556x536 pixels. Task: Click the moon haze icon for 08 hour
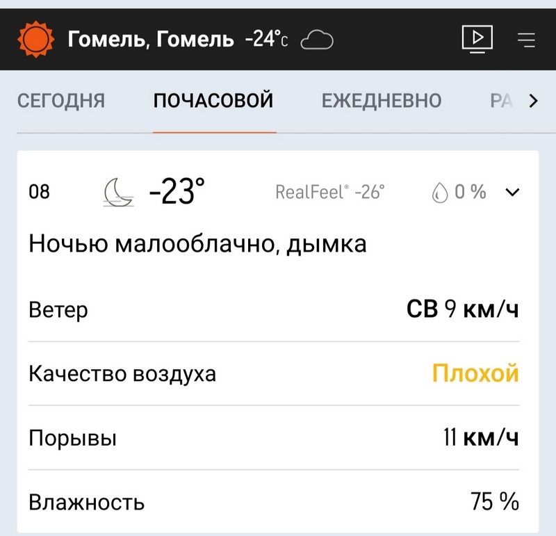(x=119, y=191)
